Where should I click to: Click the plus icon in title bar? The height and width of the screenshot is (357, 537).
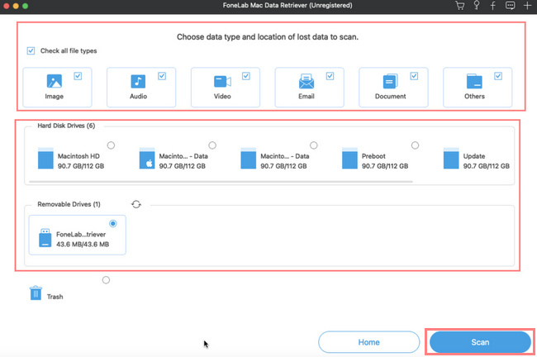[x=527, y=6]
